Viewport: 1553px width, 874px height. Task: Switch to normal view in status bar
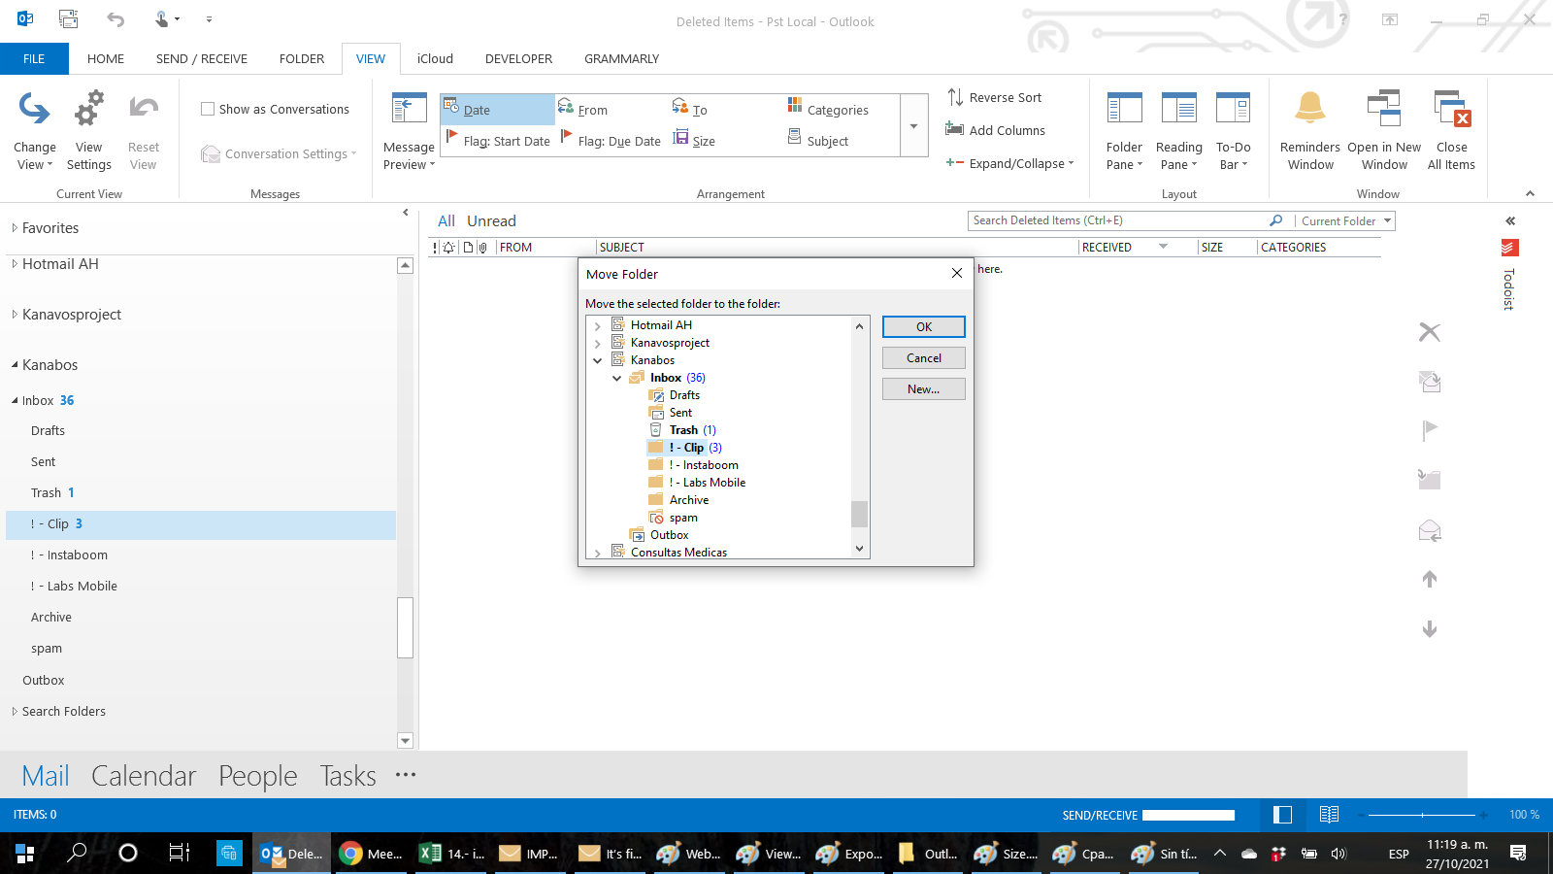[x=1282, y=815]
